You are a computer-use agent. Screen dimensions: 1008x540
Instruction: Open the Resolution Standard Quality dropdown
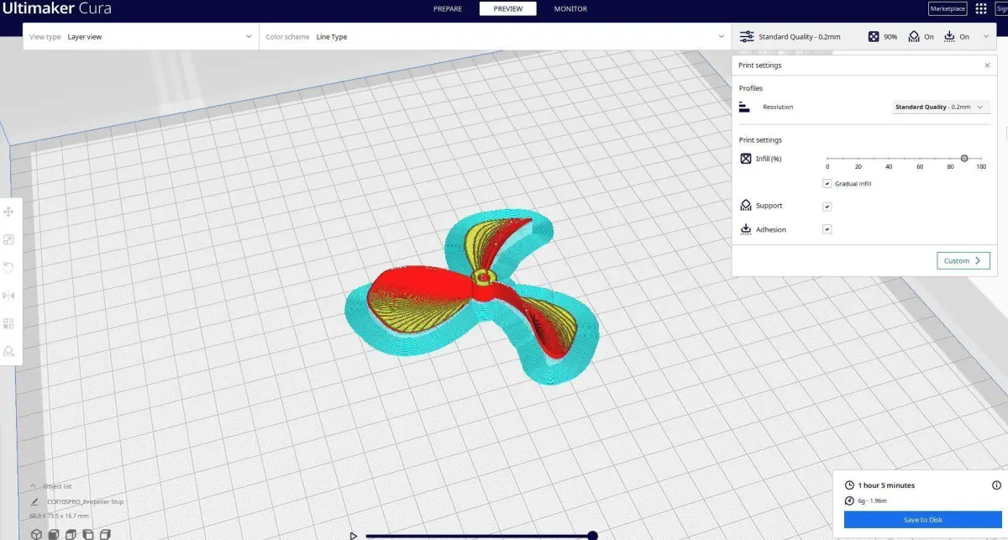(x=940, y=107)
